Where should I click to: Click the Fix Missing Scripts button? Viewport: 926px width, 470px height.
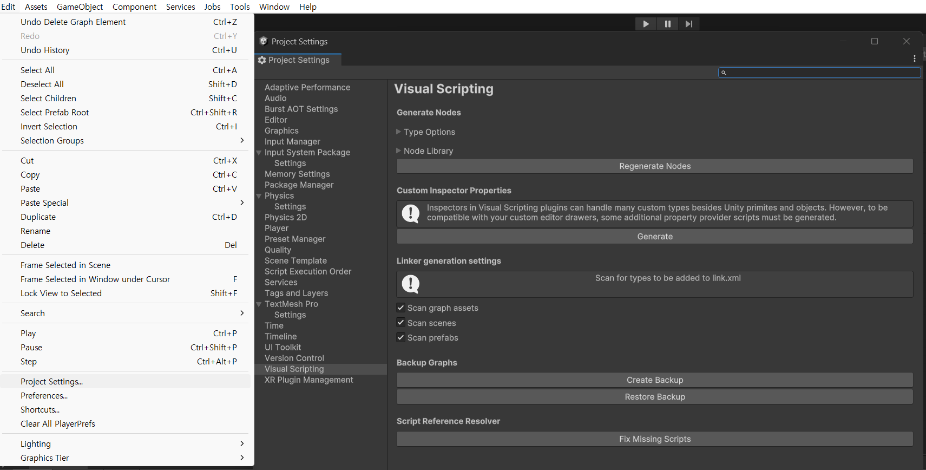point(655,439)
